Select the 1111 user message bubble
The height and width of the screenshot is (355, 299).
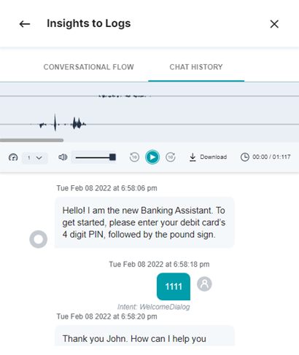click(174, 286)
